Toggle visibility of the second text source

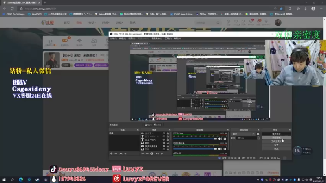164,137
